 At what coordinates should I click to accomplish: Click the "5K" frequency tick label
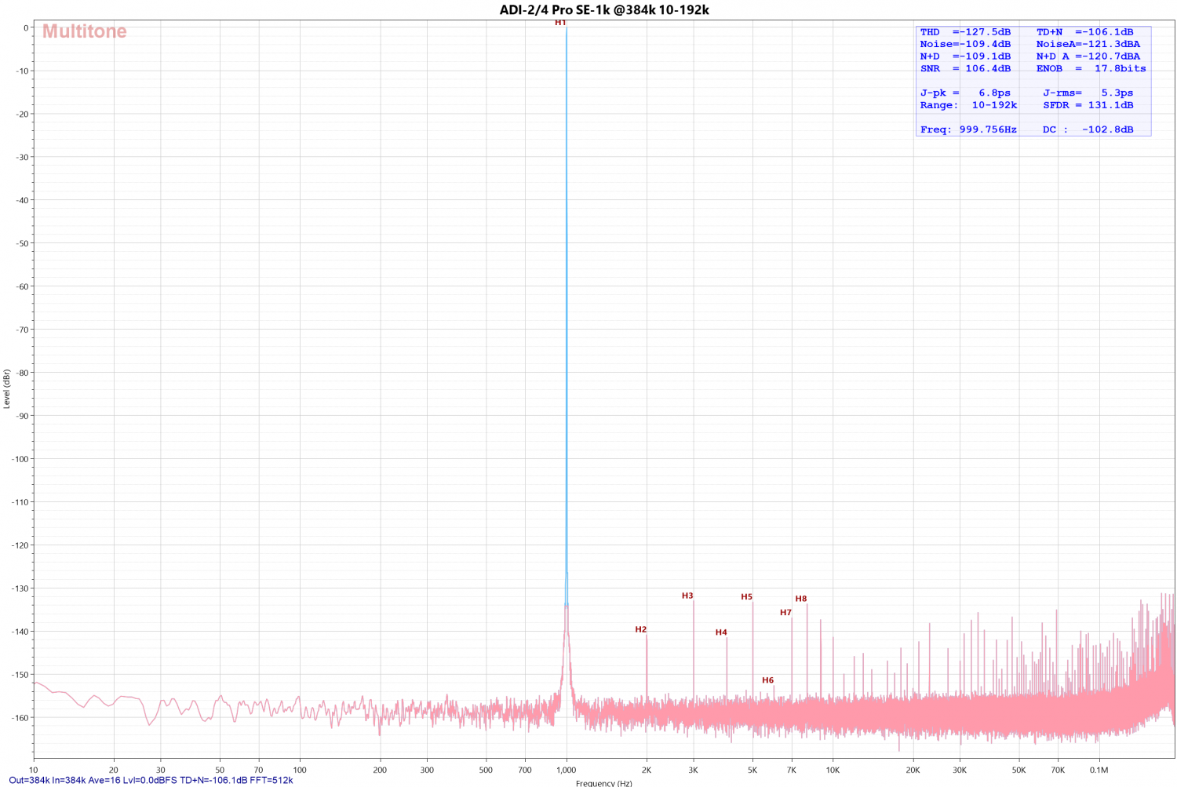click(x=752, y=770)
